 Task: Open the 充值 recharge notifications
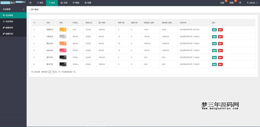point(222,3)
